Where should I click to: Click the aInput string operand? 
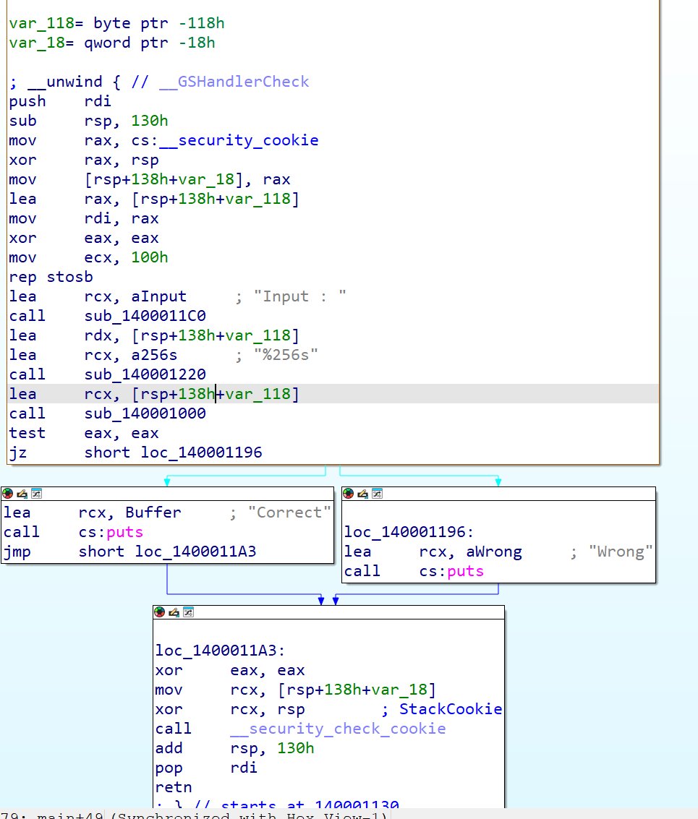132,296
